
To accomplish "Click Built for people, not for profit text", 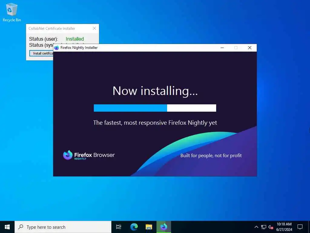I will click(x=211, y=156).
